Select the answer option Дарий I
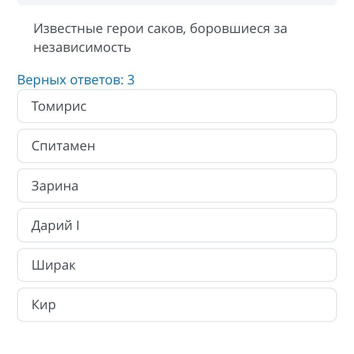The width and height of the screenshot is (354, 354). (x=177, y=225)
